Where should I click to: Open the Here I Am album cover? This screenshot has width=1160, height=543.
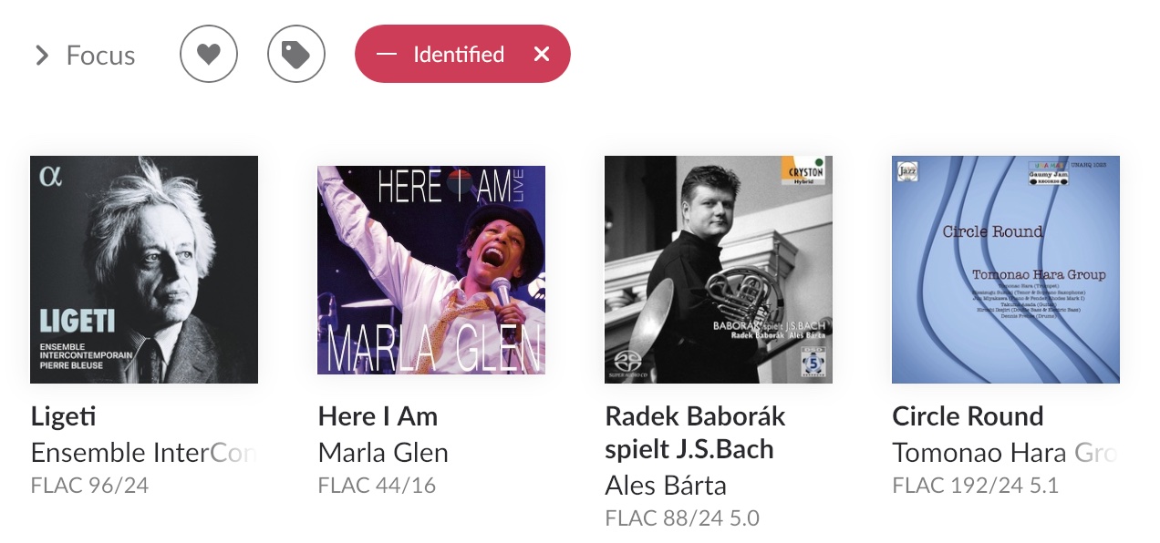tap(431, 270)
